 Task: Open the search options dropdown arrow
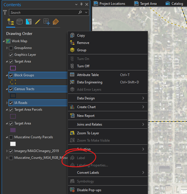86,12
